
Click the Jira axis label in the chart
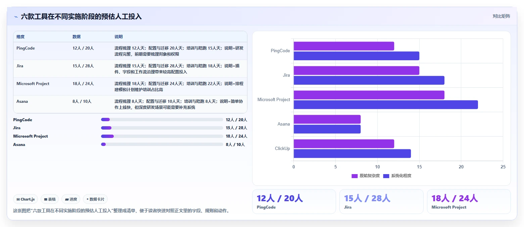tap(286, 75)
